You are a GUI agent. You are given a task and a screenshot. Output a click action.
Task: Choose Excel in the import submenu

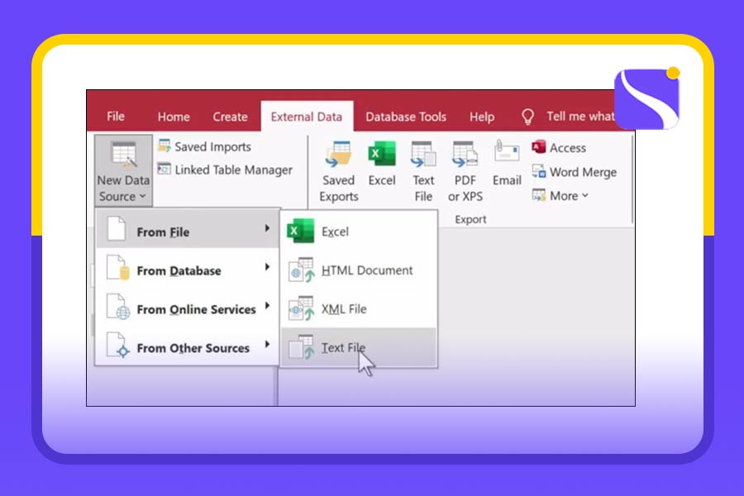point(360,231)
